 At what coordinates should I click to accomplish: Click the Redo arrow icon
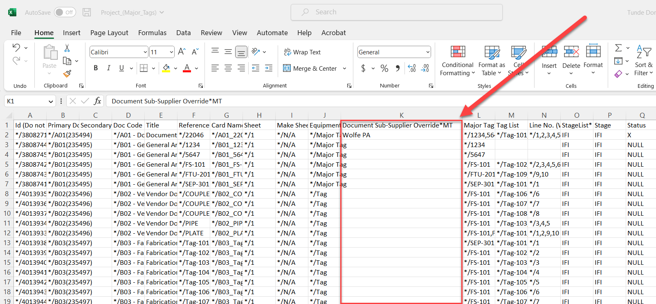[x=16, y=61]
